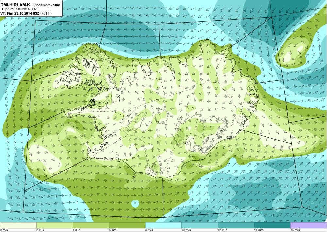Click the pale yellow 0–2 m/s legend swatch

pos(18,225)
